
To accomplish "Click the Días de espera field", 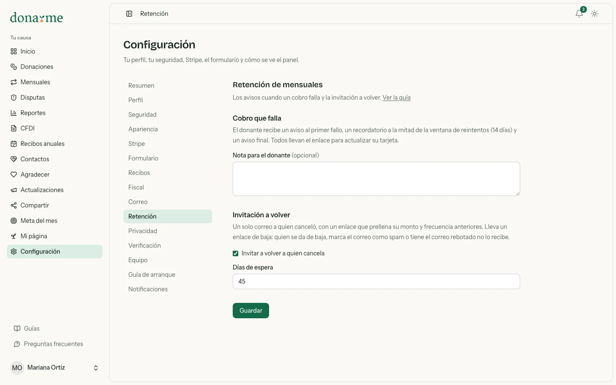I will point(376,281).
